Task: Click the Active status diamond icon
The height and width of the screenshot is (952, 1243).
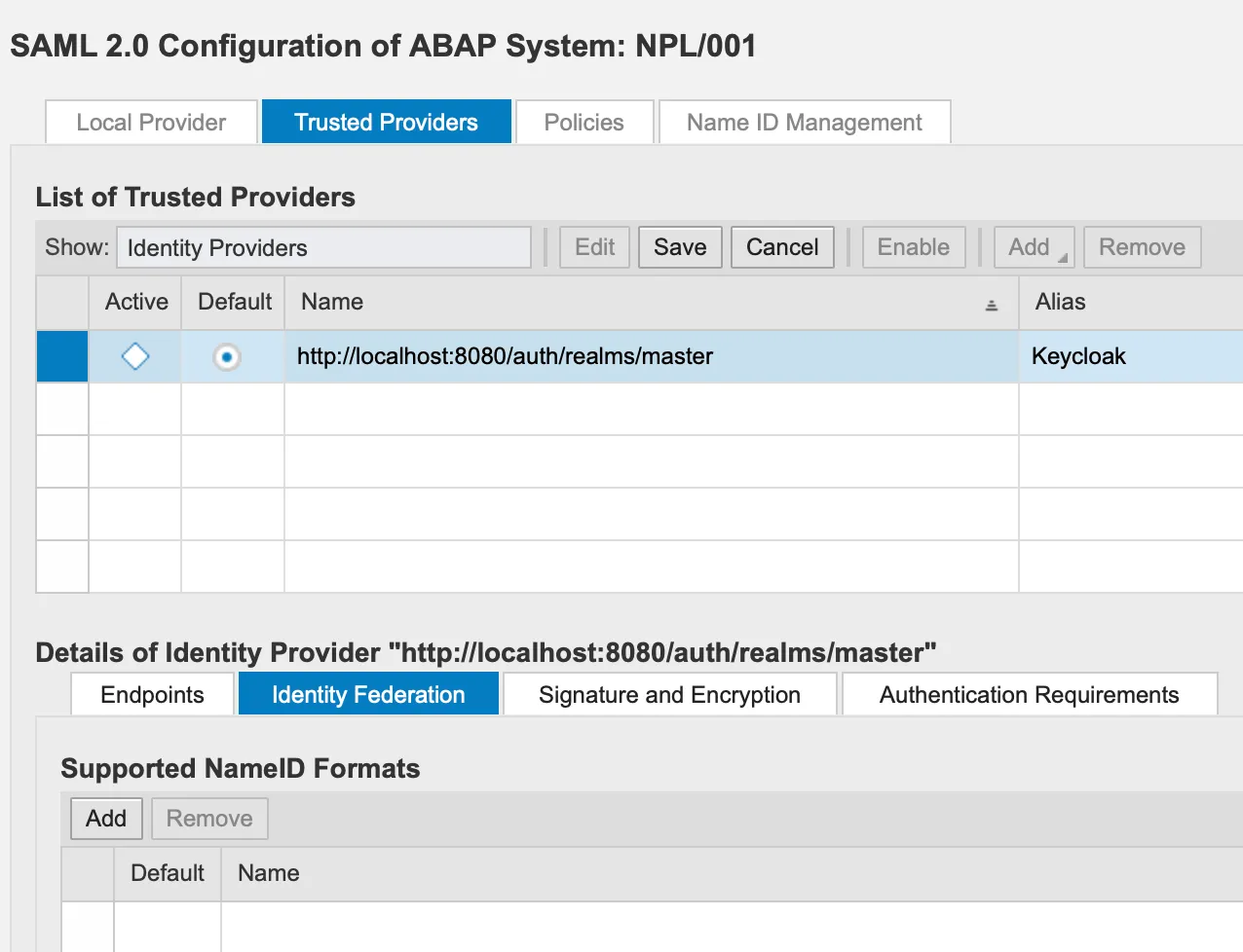Action: tap(135, 356)
